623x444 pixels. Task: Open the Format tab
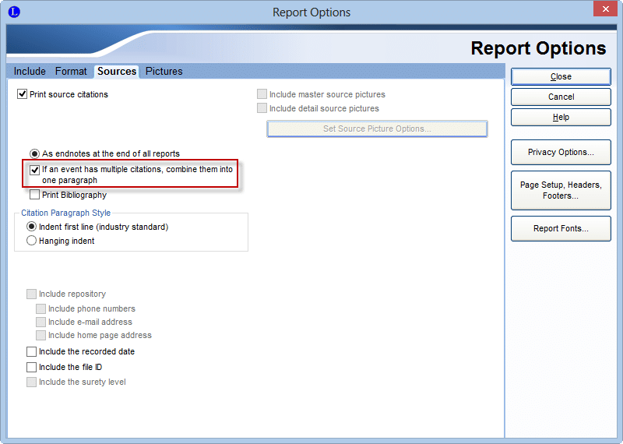pos(71,71)
